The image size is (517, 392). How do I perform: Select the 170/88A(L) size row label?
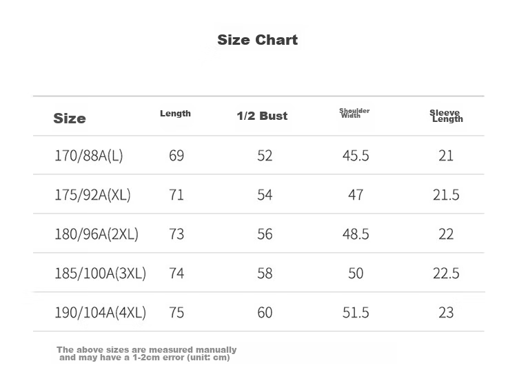coord(89,156)
